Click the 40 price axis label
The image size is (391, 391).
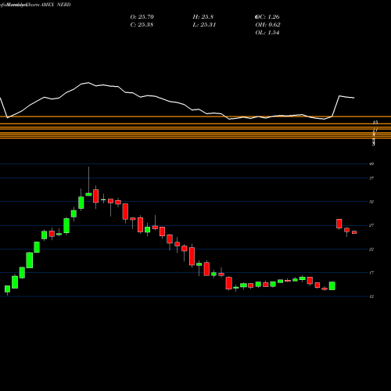click(371, 164)
